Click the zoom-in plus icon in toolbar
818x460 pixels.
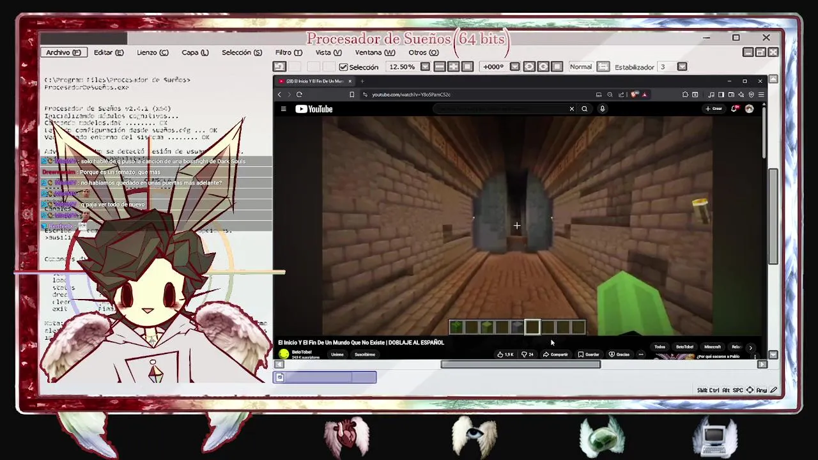[x=453, y=66]
